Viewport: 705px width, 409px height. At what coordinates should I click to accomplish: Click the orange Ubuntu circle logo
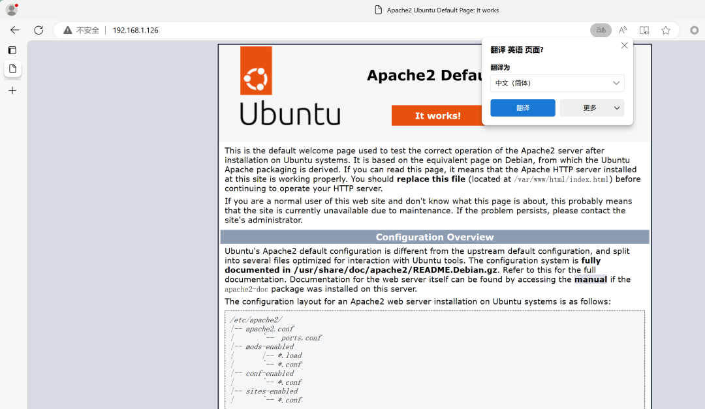pos(256,70)
